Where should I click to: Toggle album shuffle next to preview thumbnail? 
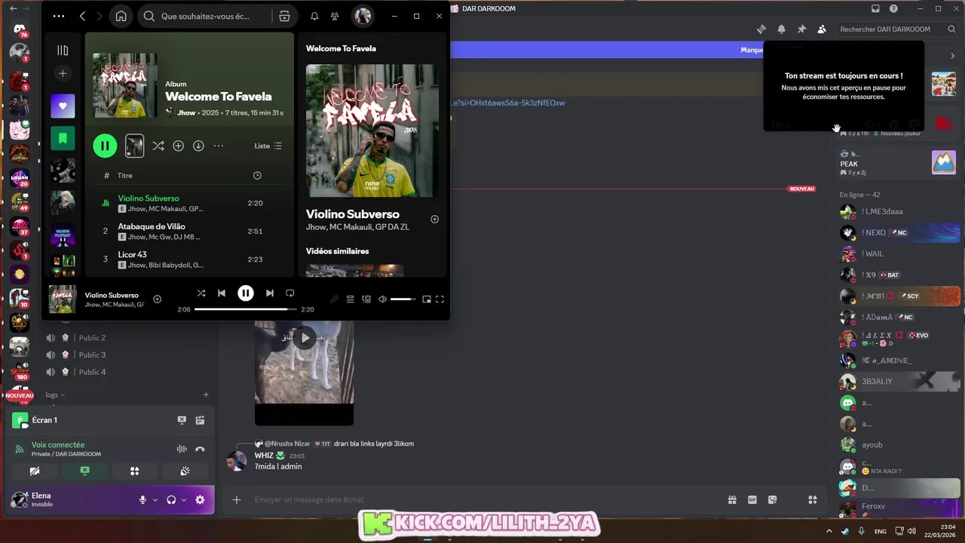click(158, 146)
